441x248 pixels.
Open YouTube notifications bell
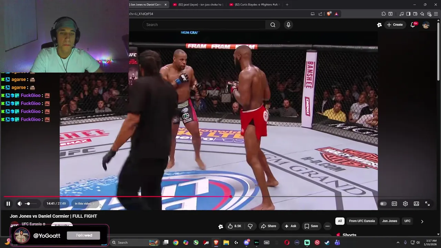[x=413, y=25]
